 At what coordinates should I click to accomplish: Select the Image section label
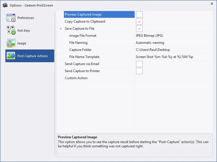[22, 43]
